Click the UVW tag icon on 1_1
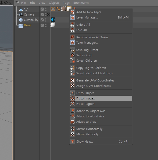The image size is (158, 160). point(53,9)
